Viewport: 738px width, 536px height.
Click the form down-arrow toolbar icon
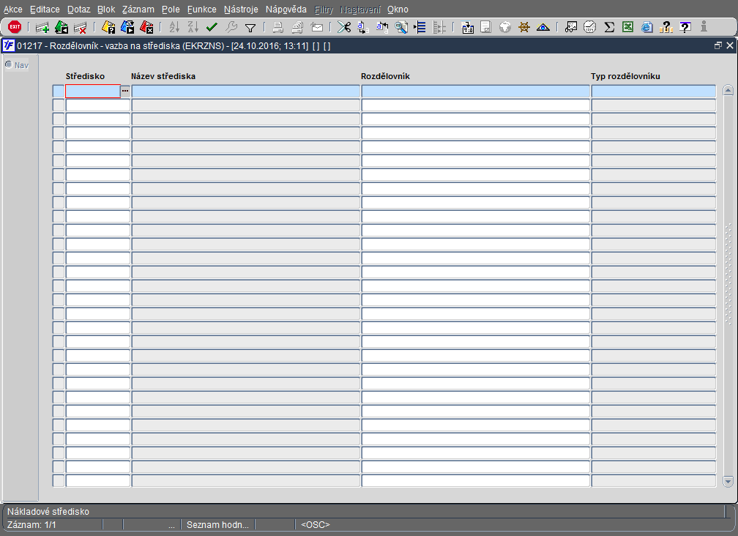[467, 27]
